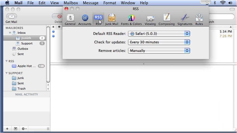Click the sidebar scroll up arrow
Viewport: 237px width, 133px height.
click(x=48, y=85)
